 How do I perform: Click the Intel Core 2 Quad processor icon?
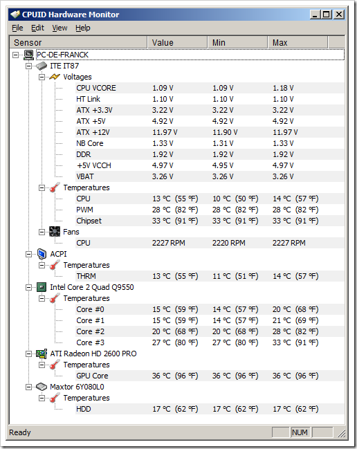[x=42, y=287]
